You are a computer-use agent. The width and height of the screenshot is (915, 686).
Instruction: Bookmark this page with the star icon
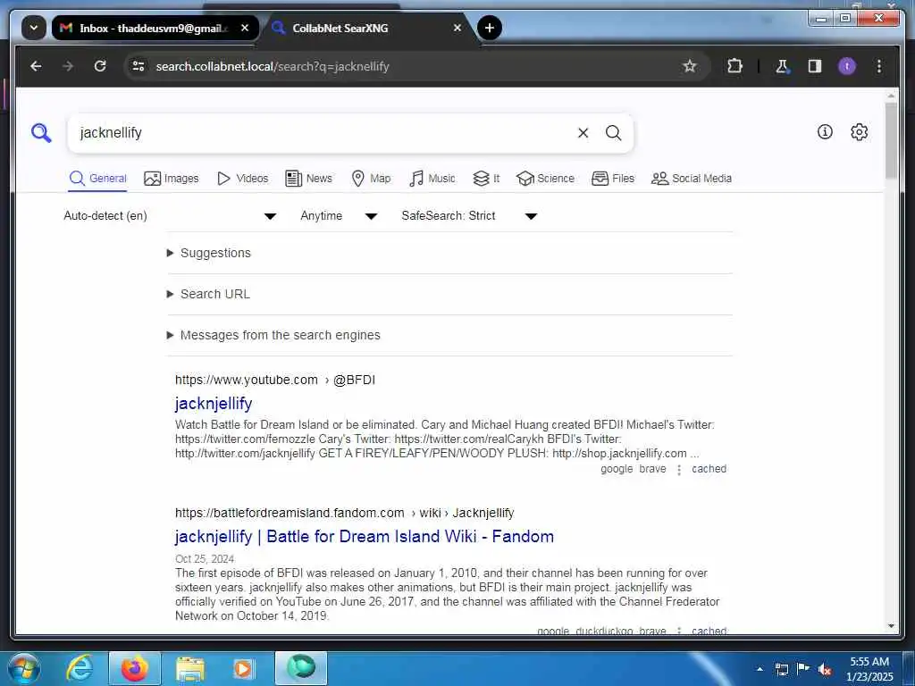pos(690,66)
